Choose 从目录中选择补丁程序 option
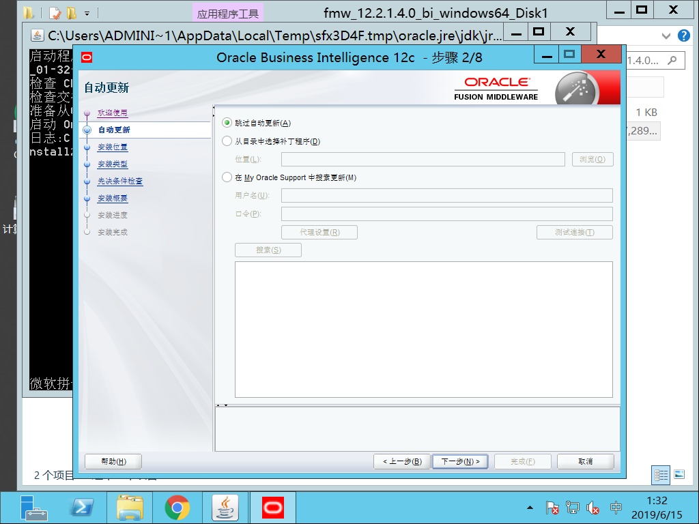This screenshot has width=699, height=524. coord(226,141)
